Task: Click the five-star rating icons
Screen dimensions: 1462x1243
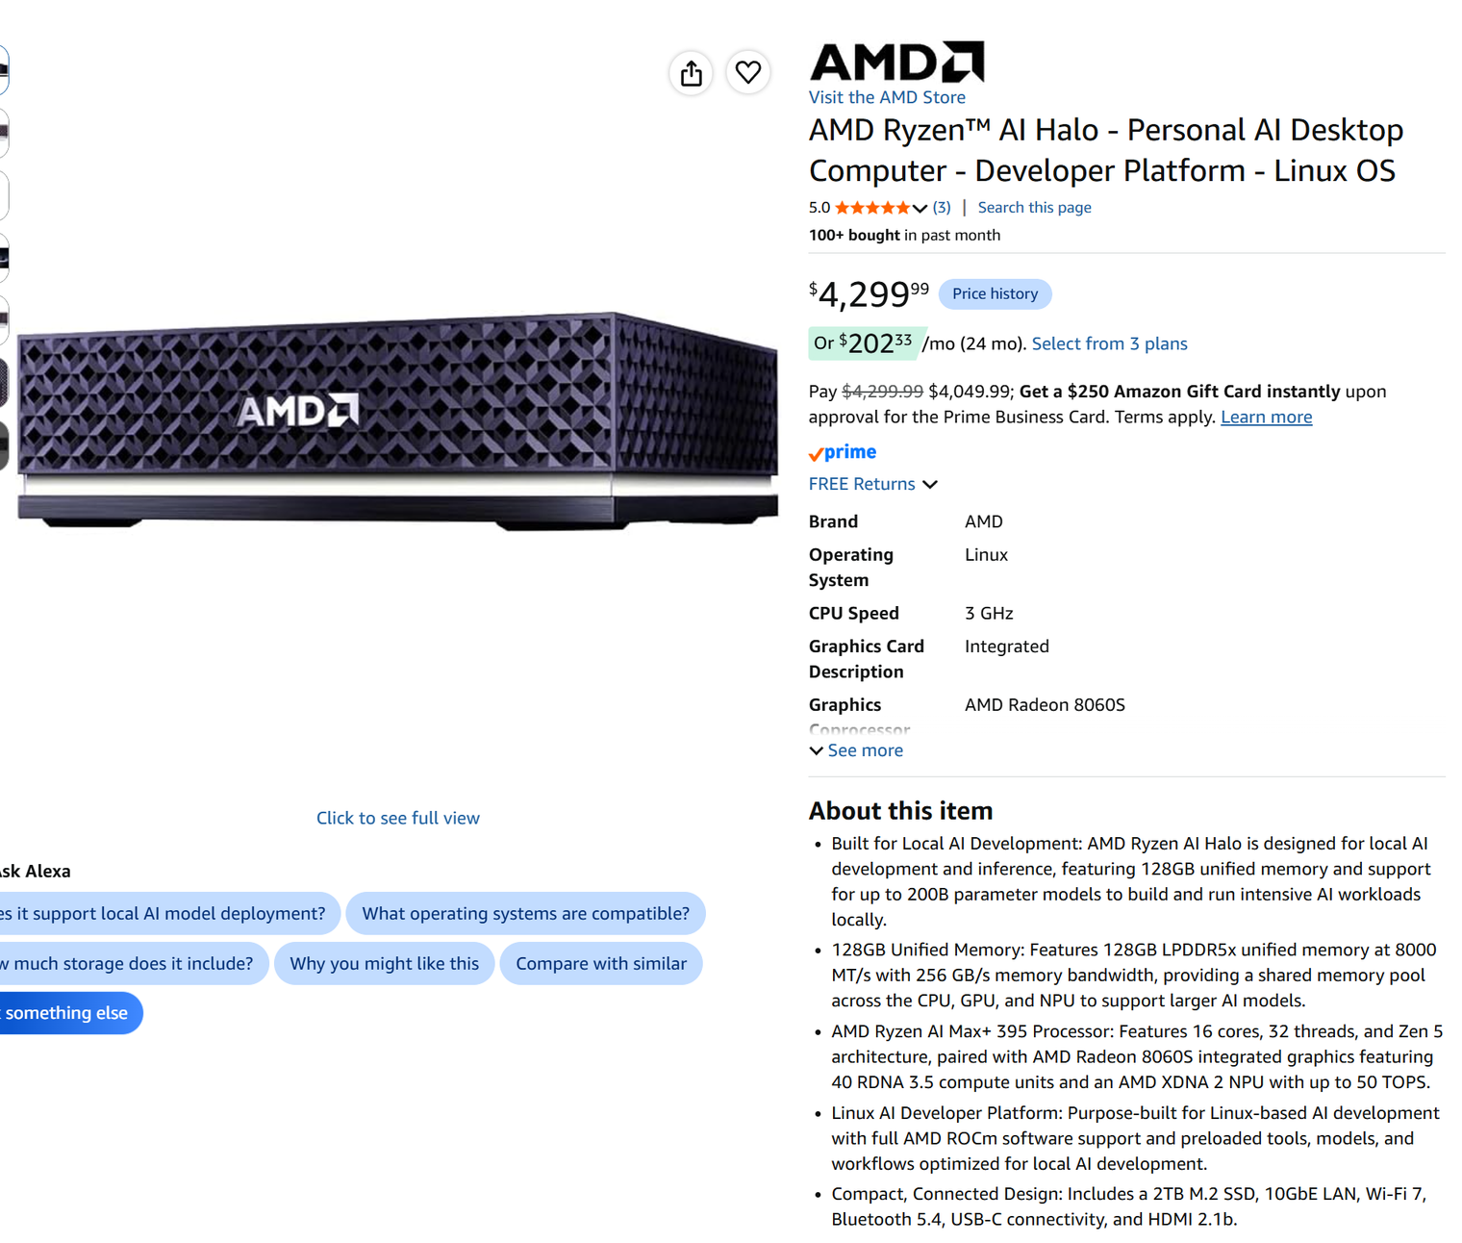Action: (872, 208)
